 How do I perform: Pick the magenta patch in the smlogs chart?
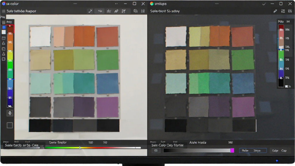click(243, 107)
